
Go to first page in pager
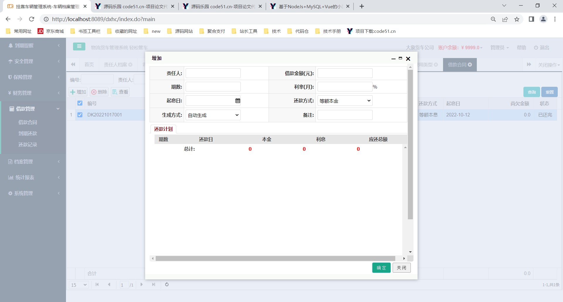click(97, 284)
